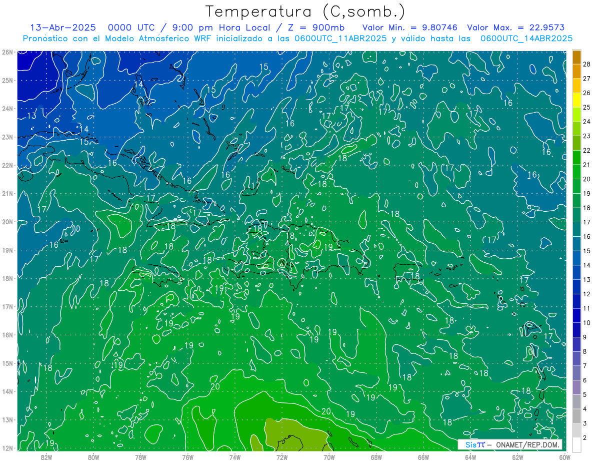Click '9:00 pm Hora Local' text
The image size is (600, 464).
(x=221, y=28)
